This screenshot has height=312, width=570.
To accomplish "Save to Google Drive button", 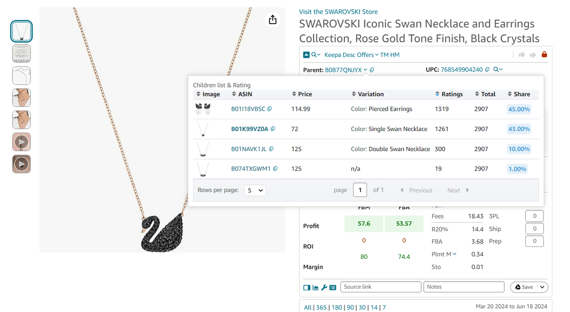I will [x=524, y=287].
